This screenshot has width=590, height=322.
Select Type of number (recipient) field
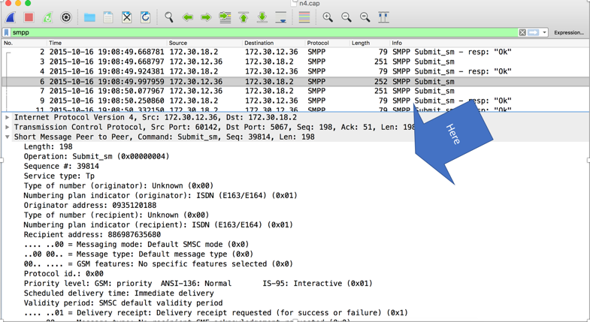[116, 215]
